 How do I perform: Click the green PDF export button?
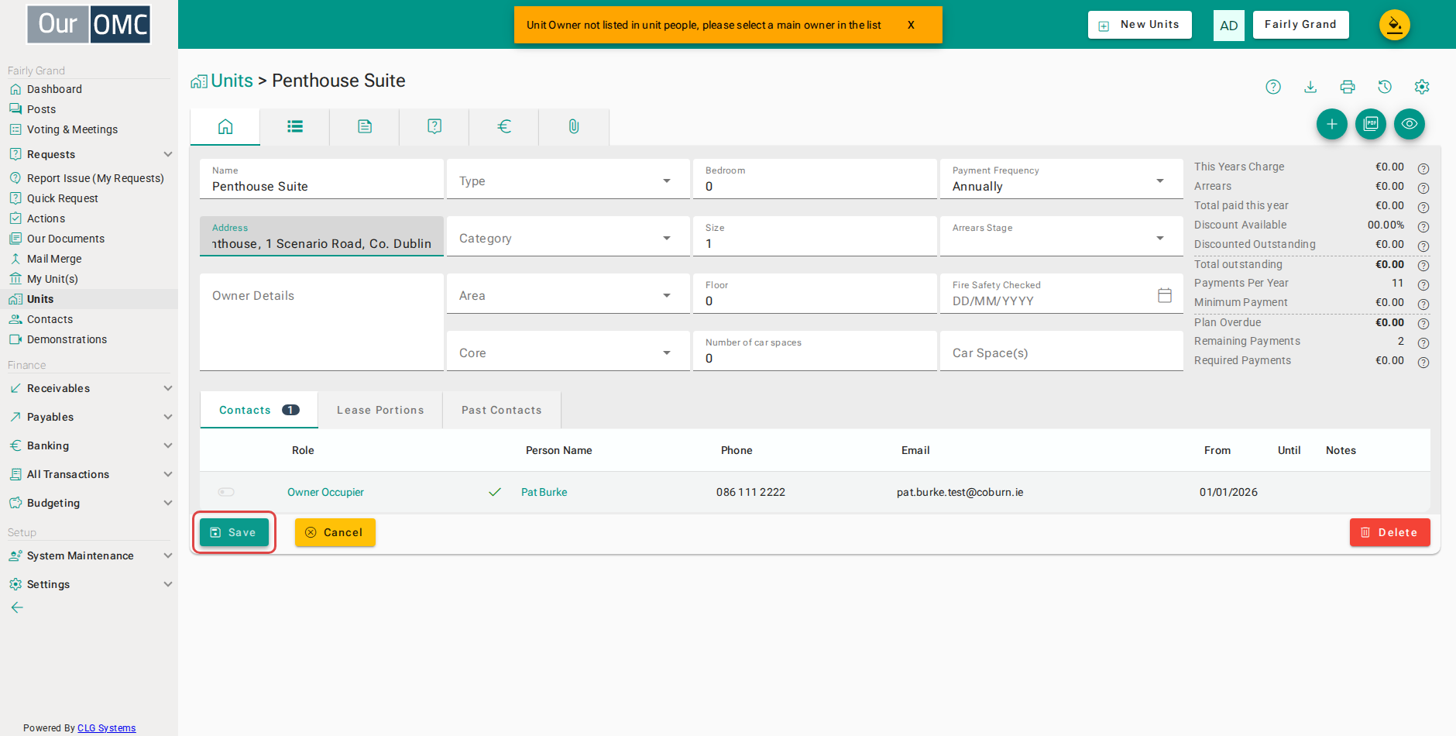(x=1371, y=124)
